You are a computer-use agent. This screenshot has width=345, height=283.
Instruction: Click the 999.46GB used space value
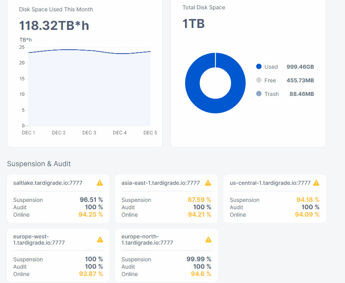300,67
